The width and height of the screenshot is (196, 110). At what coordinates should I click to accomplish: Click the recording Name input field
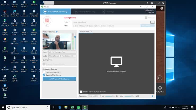106,26
